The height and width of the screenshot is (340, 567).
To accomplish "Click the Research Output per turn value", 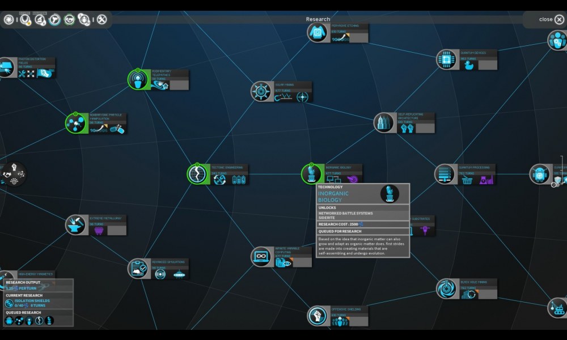I will (21, 288).
